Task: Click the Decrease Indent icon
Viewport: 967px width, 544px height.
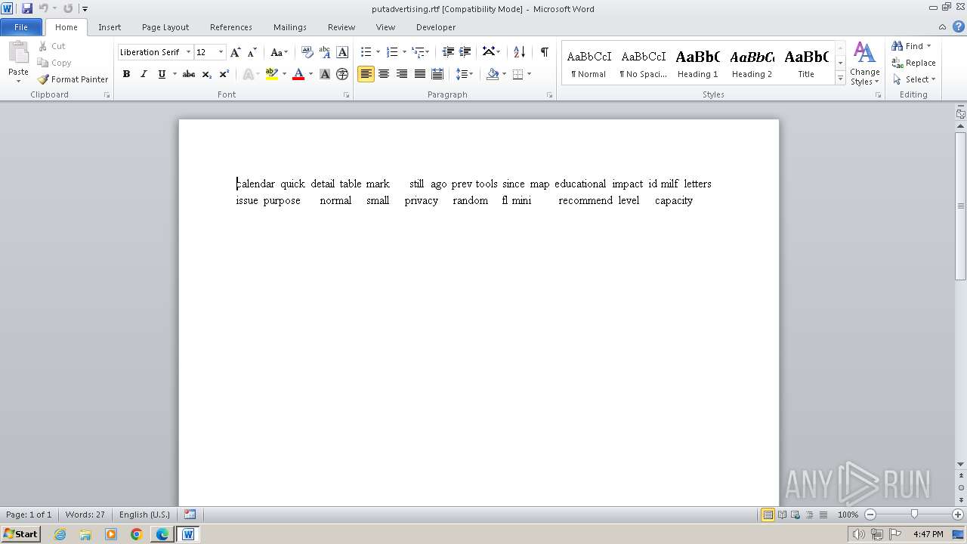Action: (448, 52)
